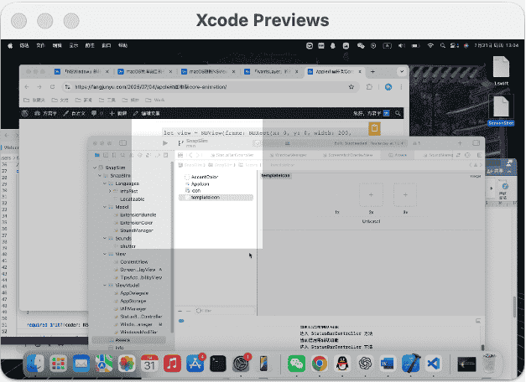The height and width of the screenshot is (382, 526).
Task: Open WeChat from the Dock
Action: pos(296,364)
